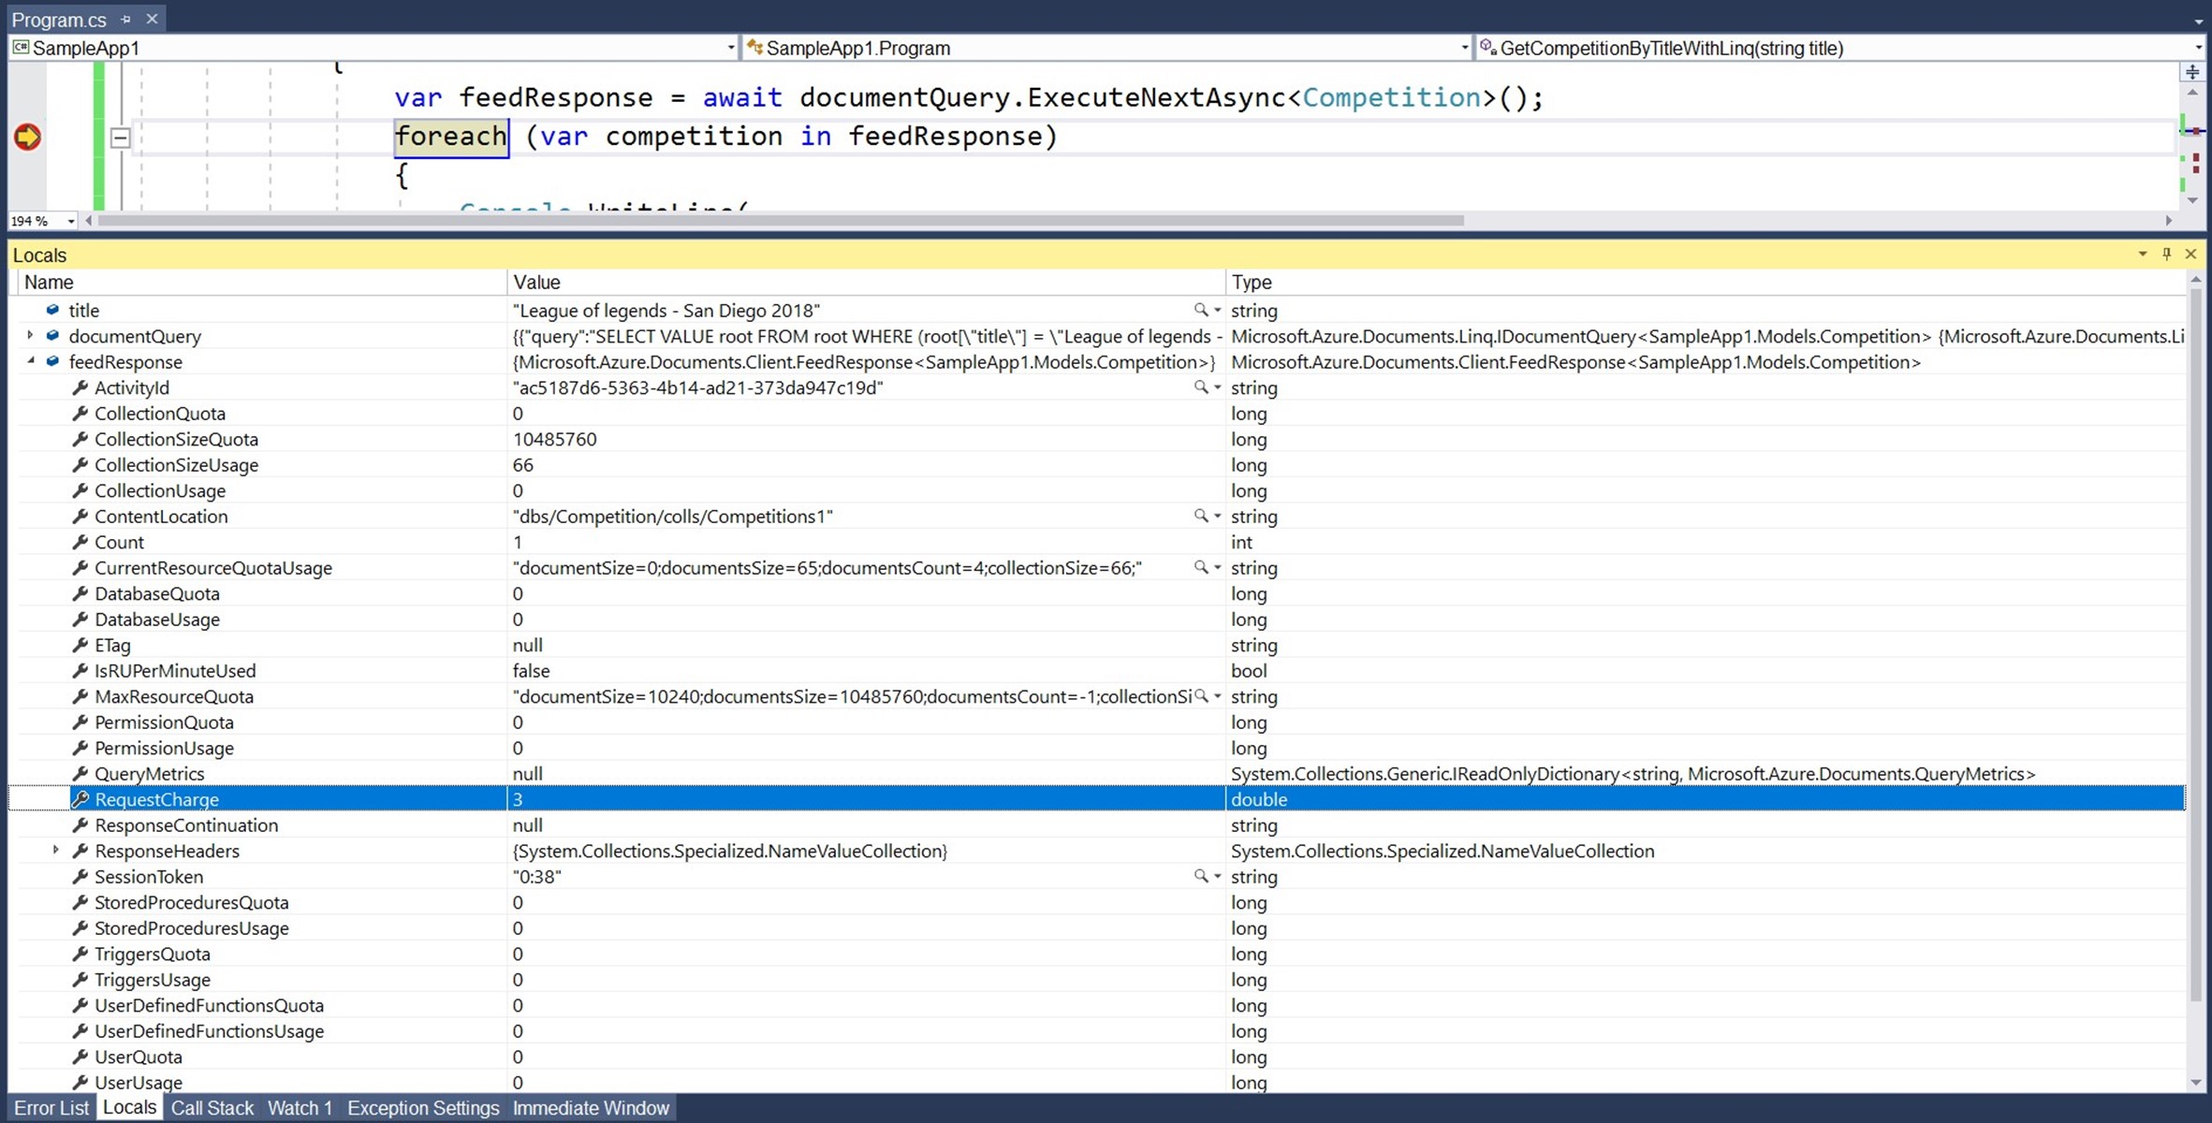This screenshot has width=2212, height=1123.
Task: Open the 194% zoom level dropdown
Action: [x=71, y=220]
